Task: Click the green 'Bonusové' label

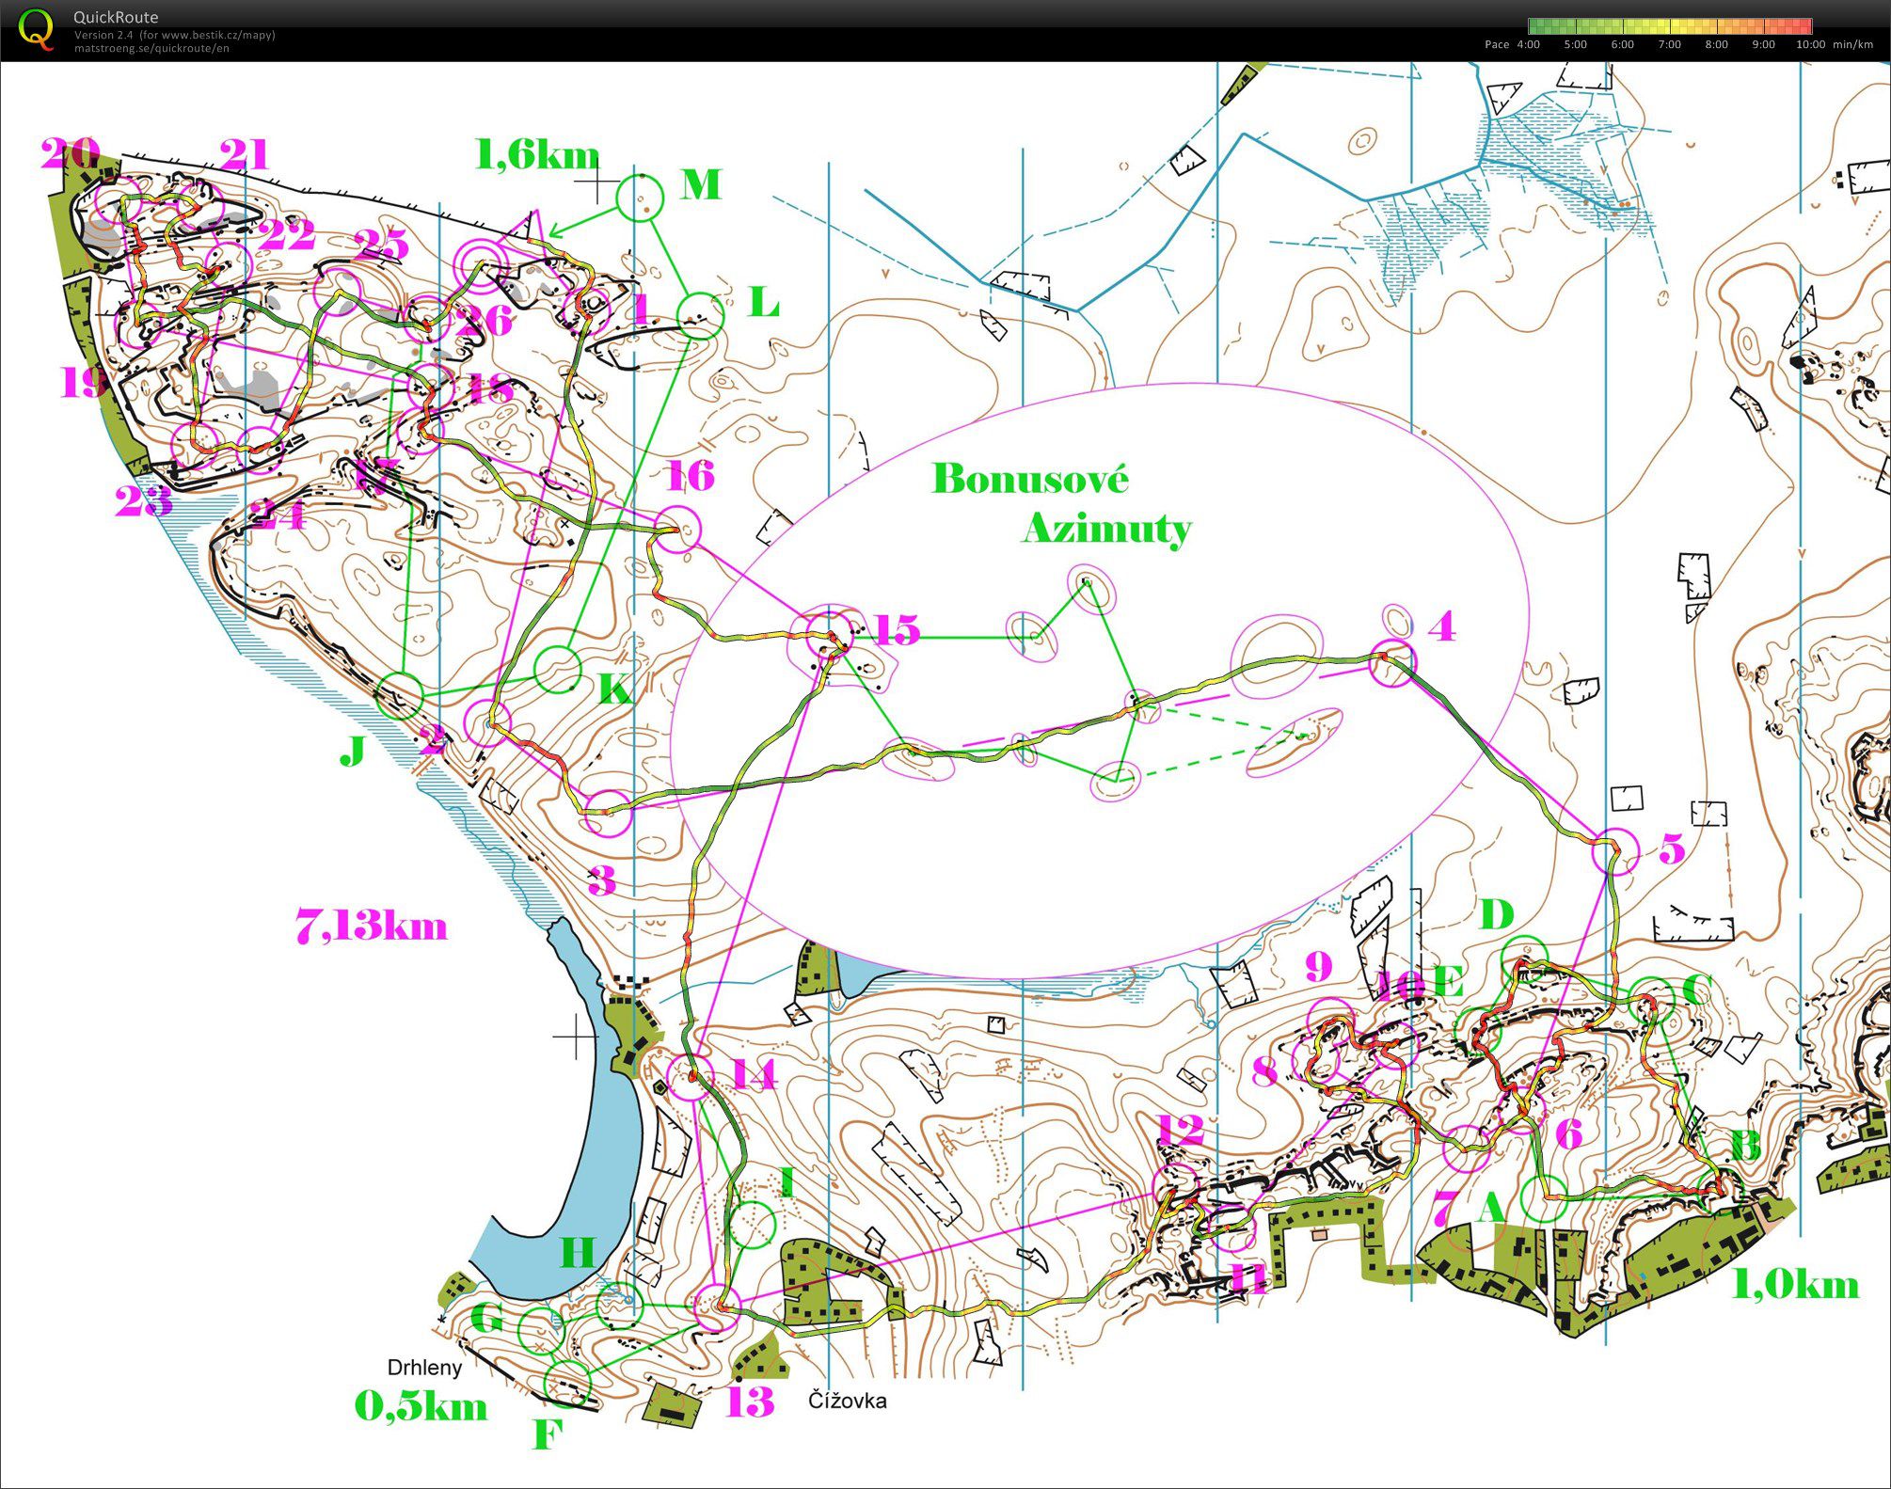Action: pos(1030,478)
